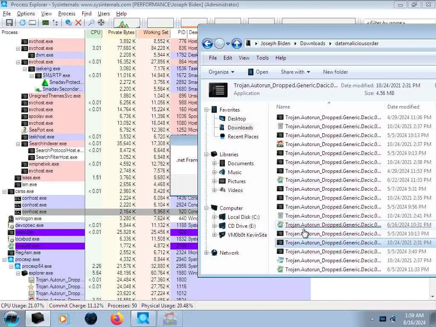
Task: Click the Process Explorer vertical scrollbar down arrow
Action: (433, 297)
